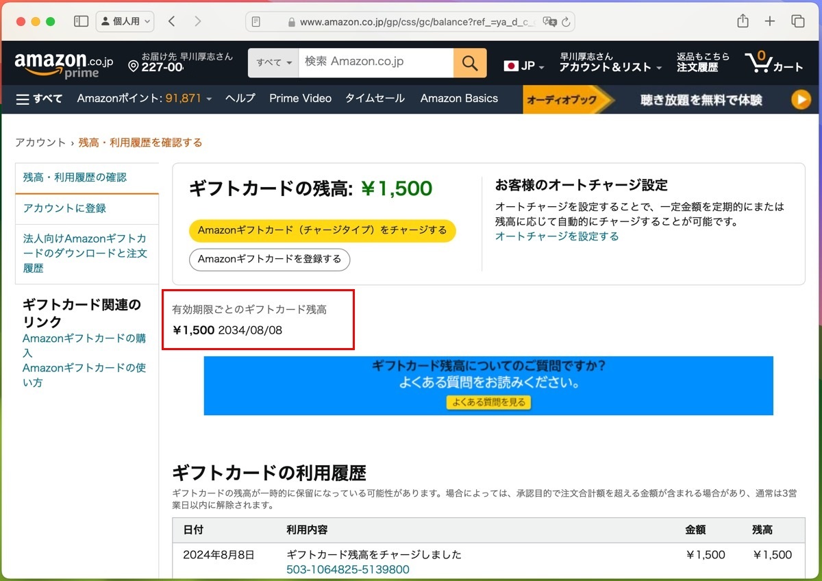
Task: Open the 個人用 profile dropdown
Action: (x=125, y=21)
